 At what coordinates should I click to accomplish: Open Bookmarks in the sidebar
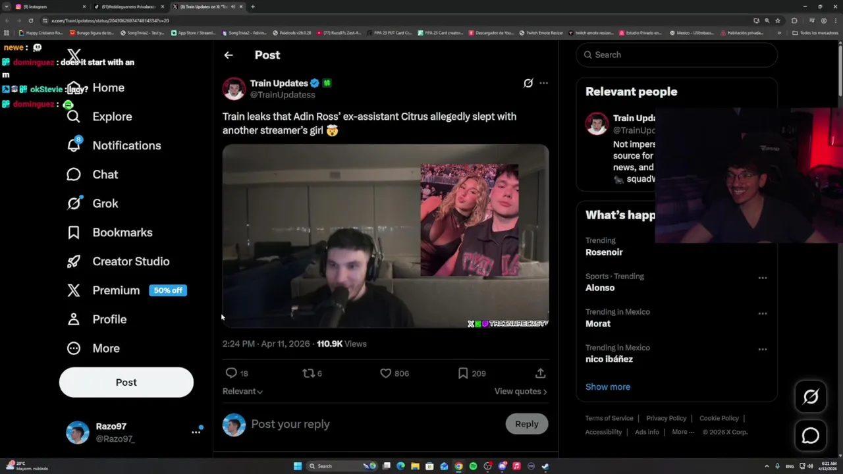[109, 232]
